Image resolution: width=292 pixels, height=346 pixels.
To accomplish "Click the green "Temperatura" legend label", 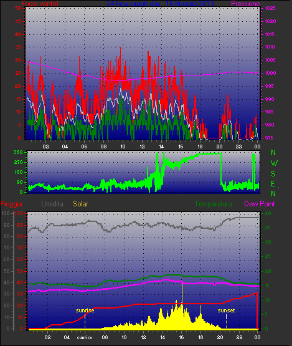I will pyautogui.click(x=213, y=204).
